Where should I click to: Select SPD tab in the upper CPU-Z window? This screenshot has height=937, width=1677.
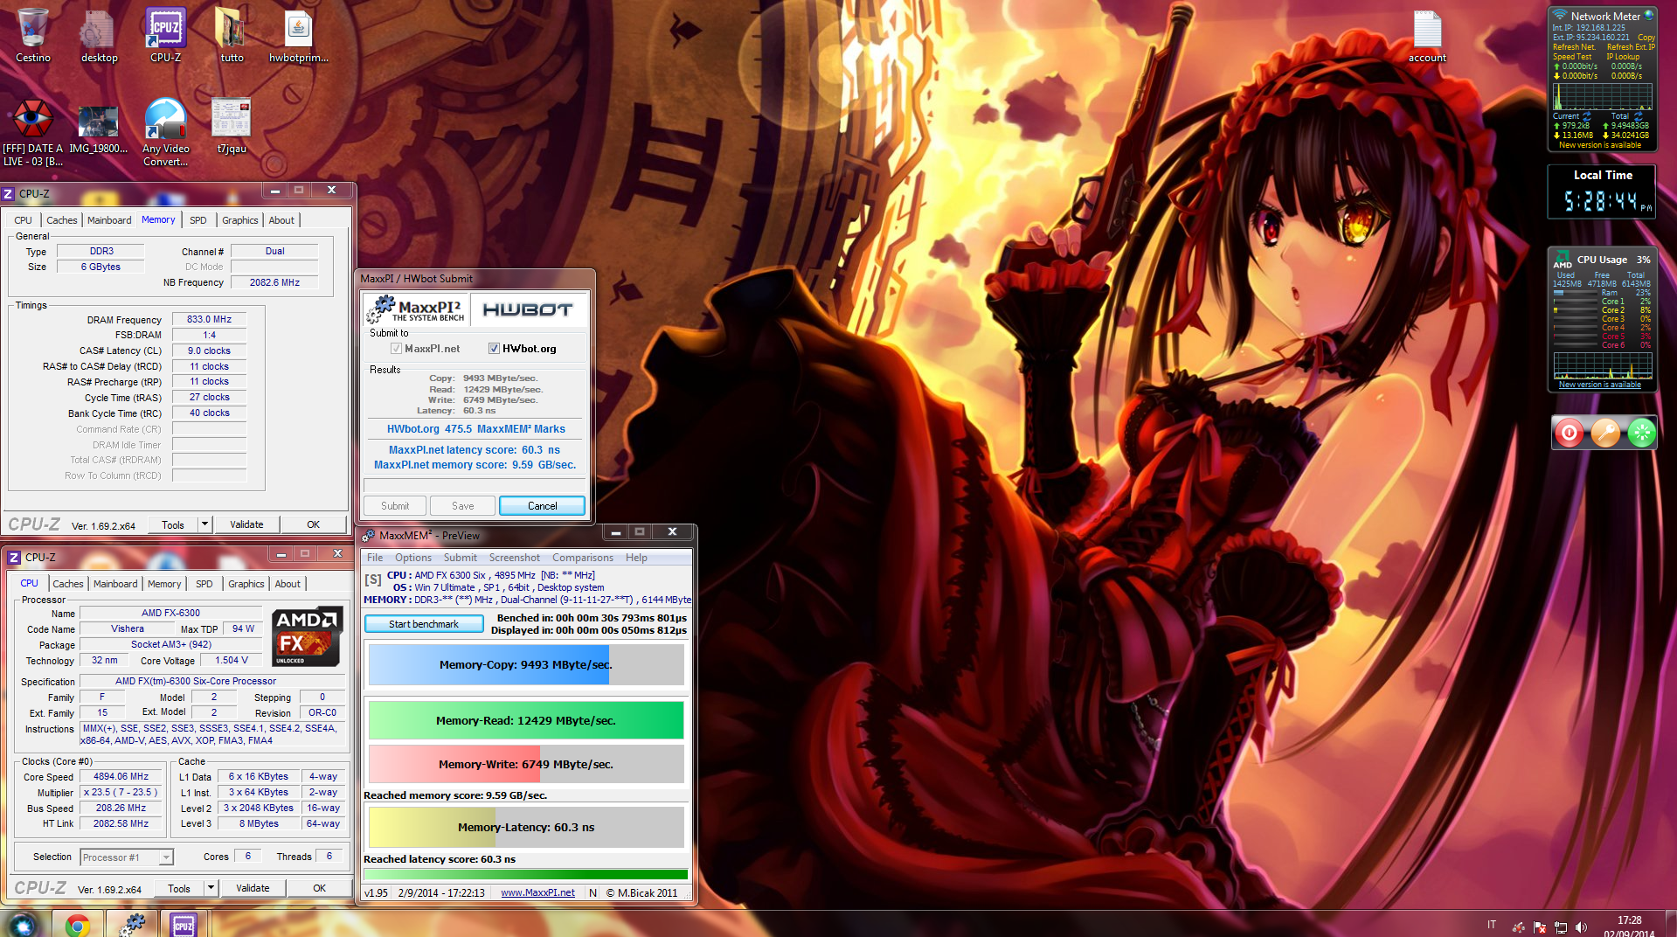(198, 220)
